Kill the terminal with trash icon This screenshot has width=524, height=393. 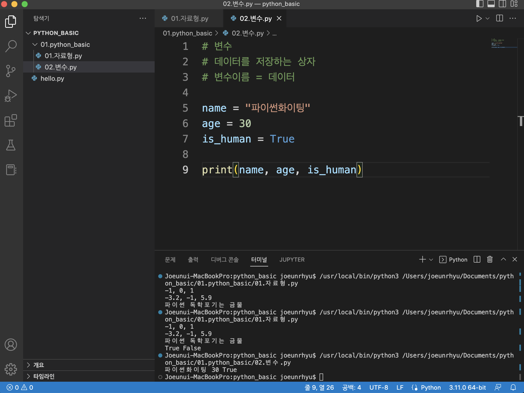click(x=490, y=259)
